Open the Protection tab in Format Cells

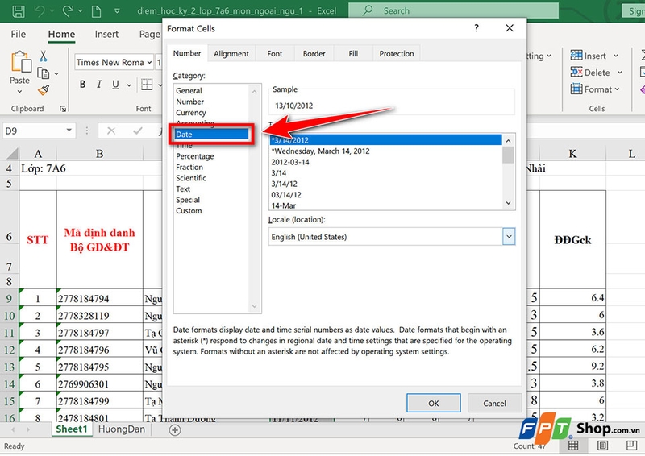pos(396,53)
